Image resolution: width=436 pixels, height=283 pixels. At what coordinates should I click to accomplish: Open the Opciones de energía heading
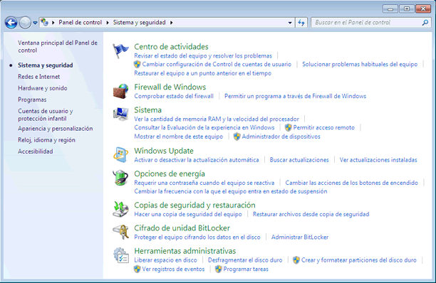[170, 173]
